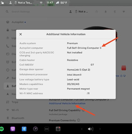Select the profile icon in settings header
This screenshot has width=132, height=134.
pos(71,12)
